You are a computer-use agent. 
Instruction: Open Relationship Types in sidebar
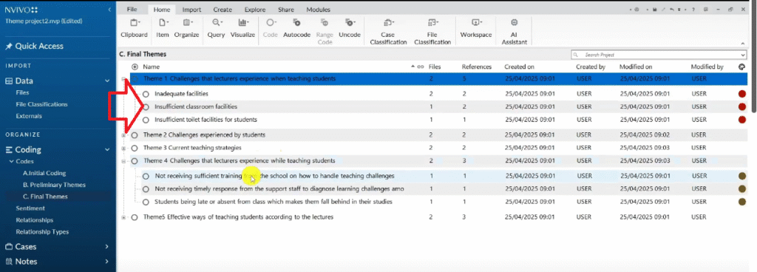(x=42, y=232)
